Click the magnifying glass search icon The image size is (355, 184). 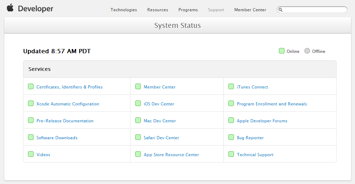pyautogui.click(x=281, y=10)
